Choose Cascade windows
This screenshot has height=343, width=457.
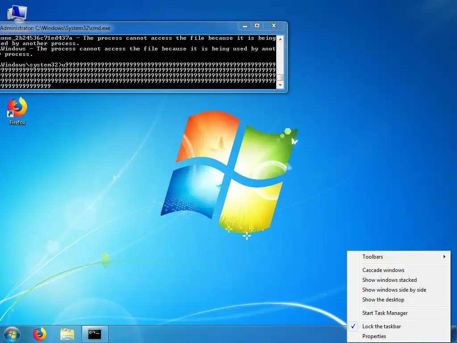pos(399,270)
